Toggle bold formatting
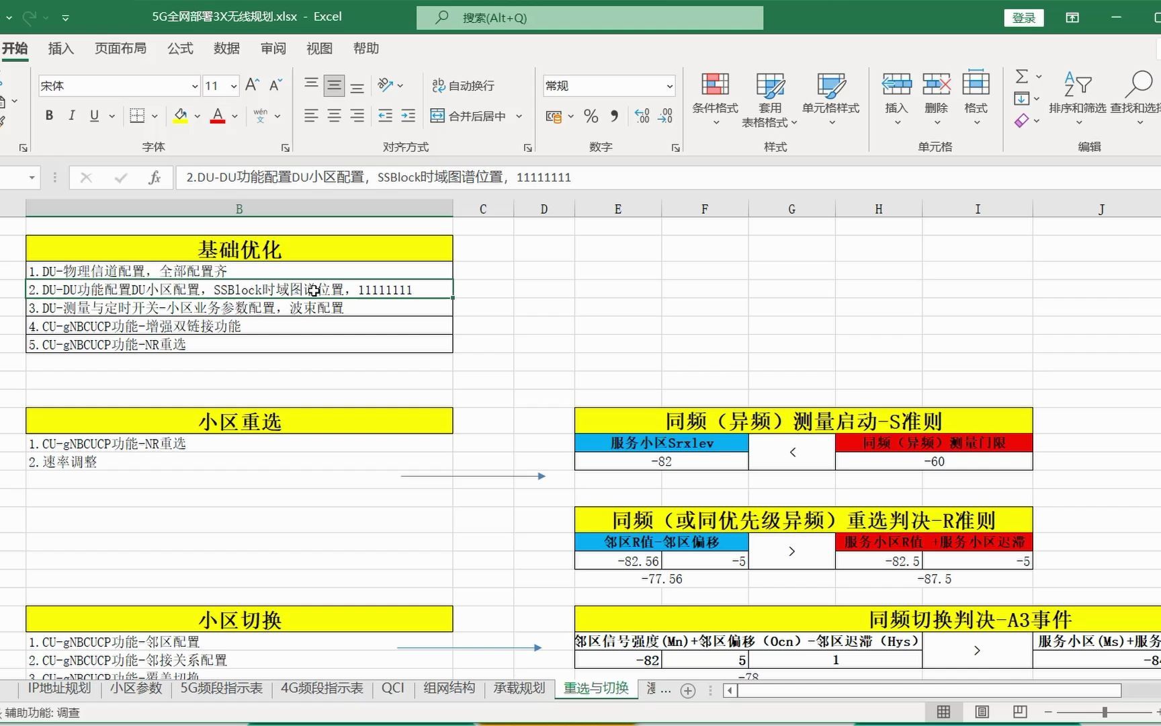Screen dimensions: 1161x726 pyautogui.click(x=49, y=116)
